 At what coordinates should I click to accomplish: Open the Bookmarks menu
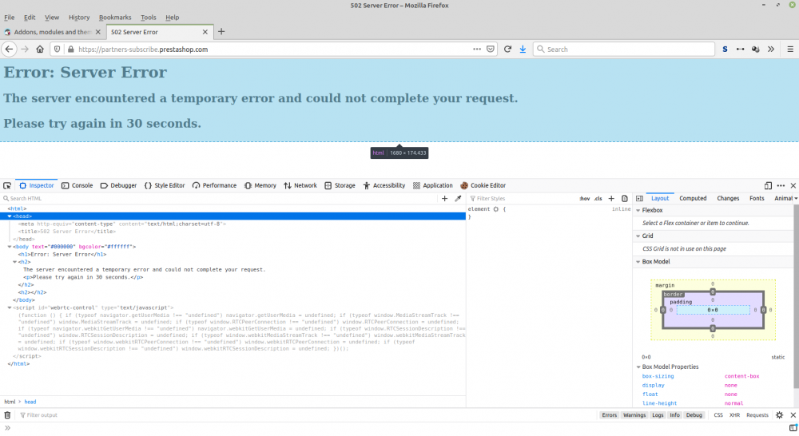pos(114,18)
